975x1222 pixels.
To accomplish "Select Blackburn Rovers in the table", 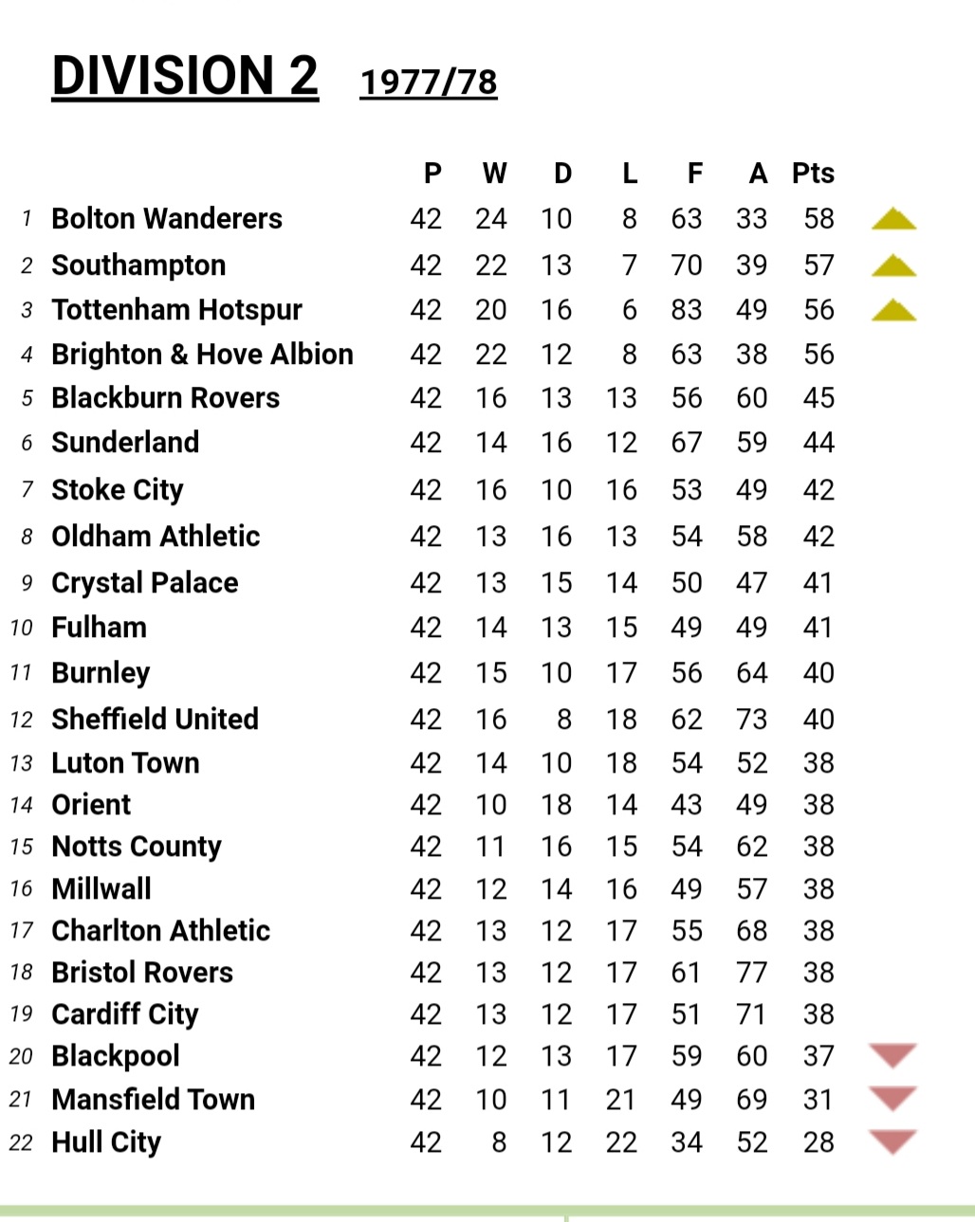I will 165,398.
